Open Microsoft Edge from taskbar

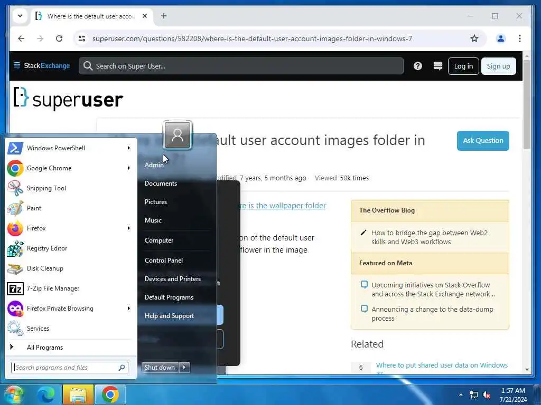pos(46,394)
